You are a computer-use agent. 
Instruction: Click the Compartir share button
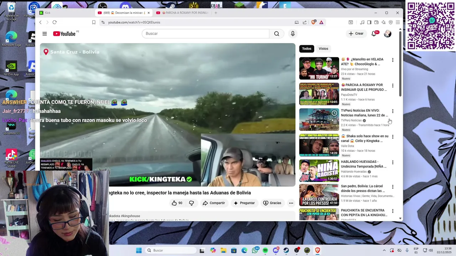coord(214,203)
